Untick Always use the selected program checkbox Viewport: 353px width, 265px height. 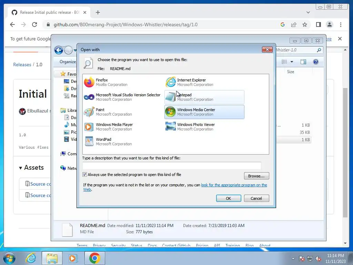(85, 175)
